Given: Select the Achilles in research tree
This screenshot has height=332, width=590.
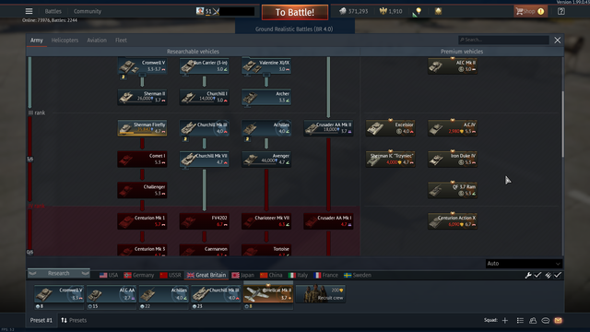Looking at the screenshot, I should point(266,128).
